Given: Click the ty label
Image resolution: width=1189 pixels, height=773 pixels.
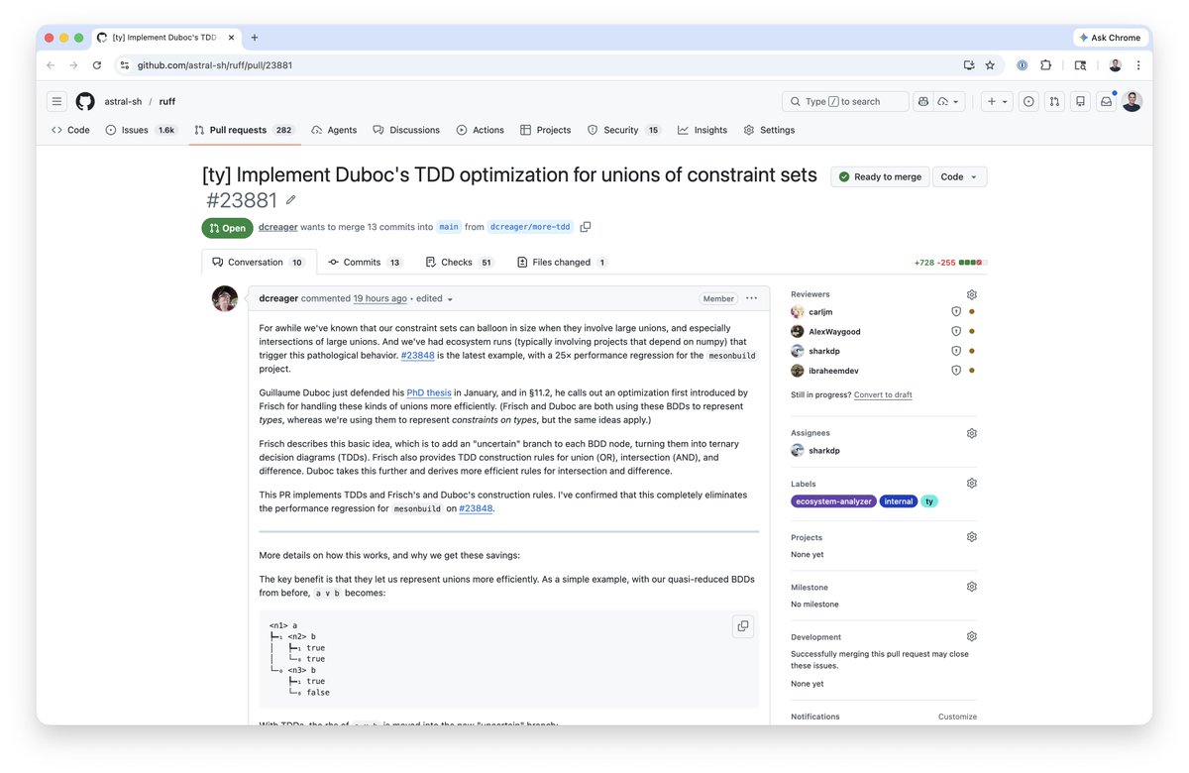Looking at the screenshot, I should click(x=929, y=501).
